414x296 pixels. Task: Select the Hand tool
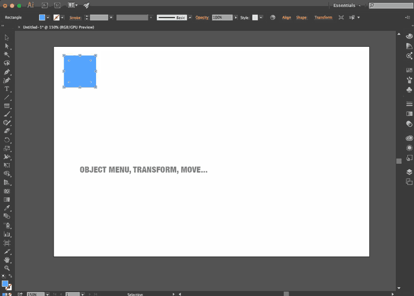(7, 260)
